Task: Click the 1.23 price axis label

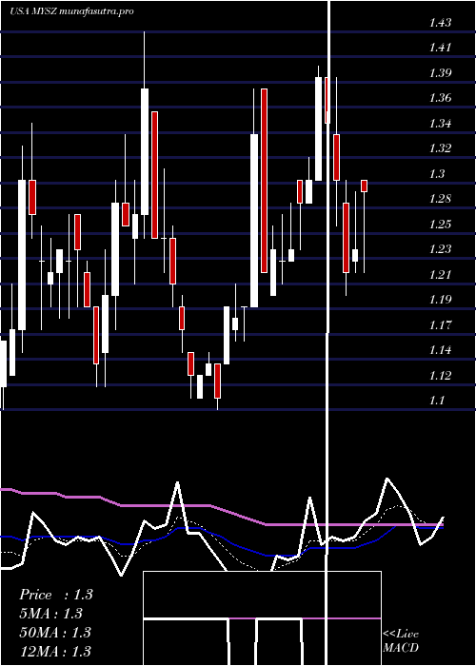Action: pos(440,249)
